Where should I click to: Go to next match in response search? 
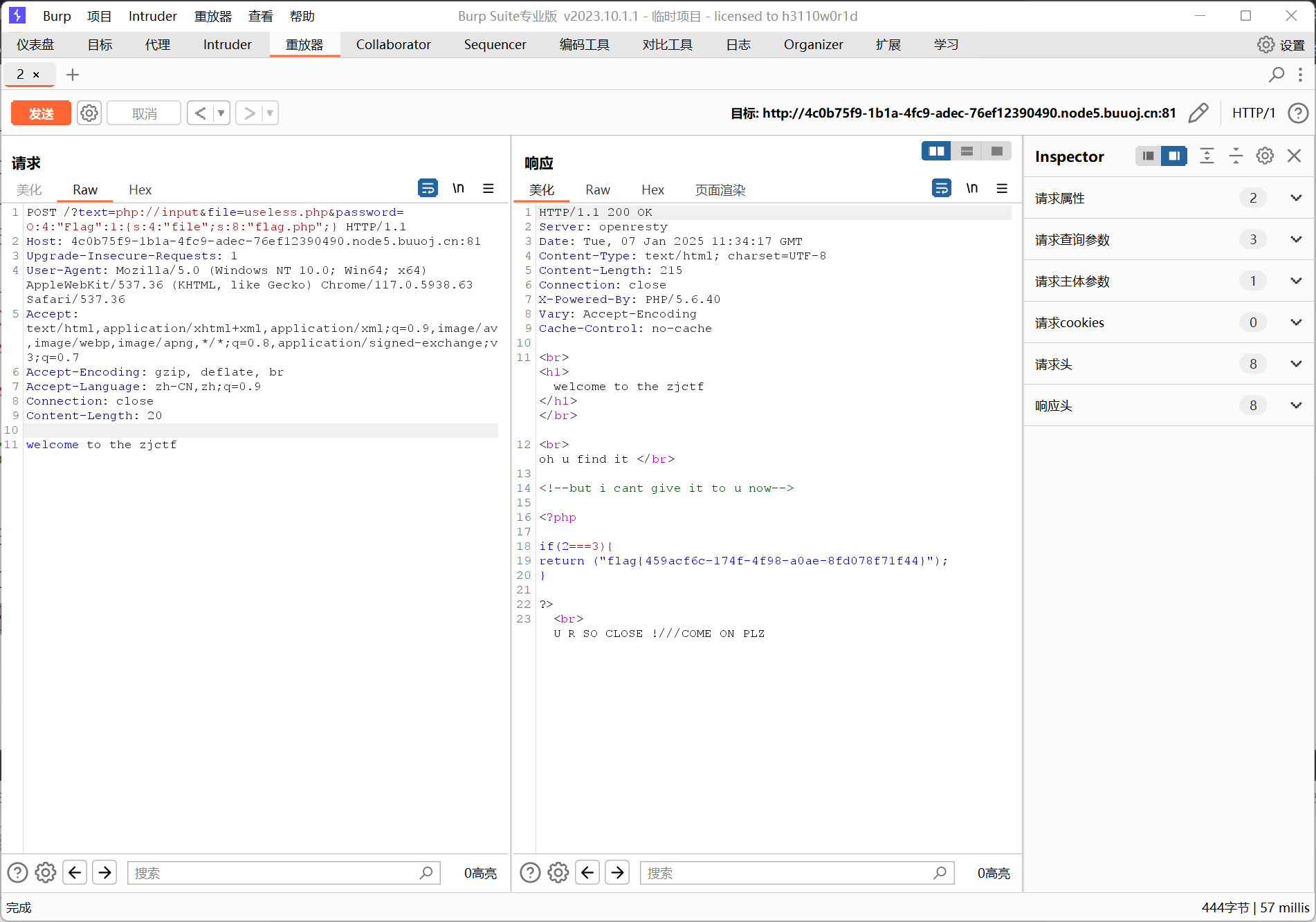[x=617, y=873]
